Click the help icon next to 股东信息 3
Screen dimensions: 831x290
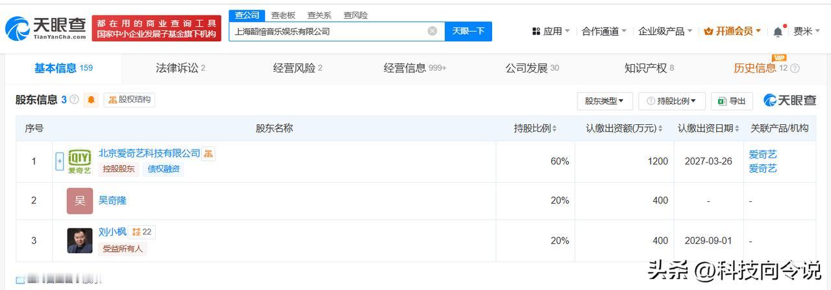point(74,100)
